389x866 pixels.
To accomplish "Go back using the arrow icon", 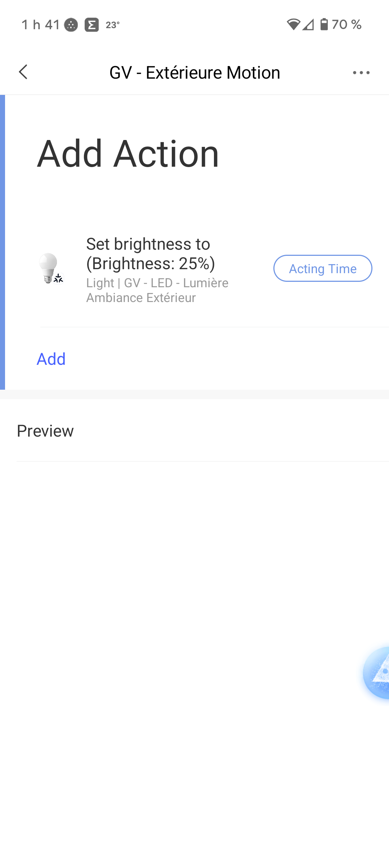I will (x=23, y=72).
